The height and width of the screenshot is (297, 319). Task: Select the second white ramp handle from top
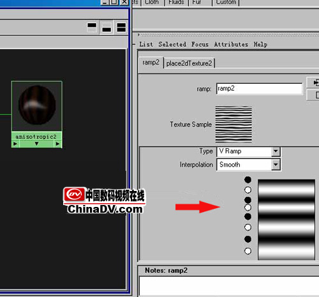point(248,208)
